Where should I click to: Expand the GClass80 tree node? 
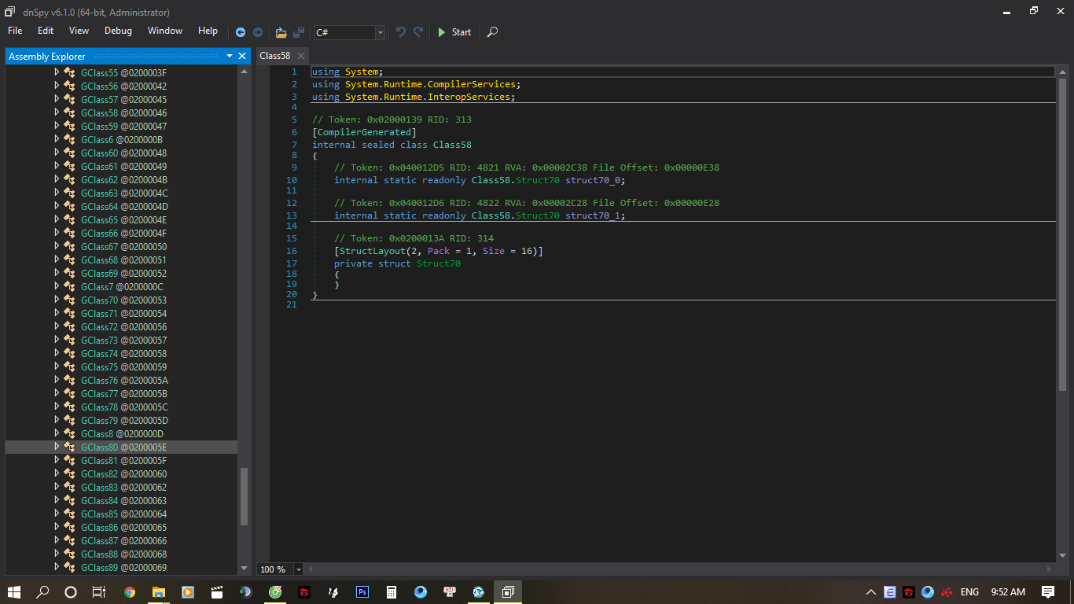click(x=57, y=447)
